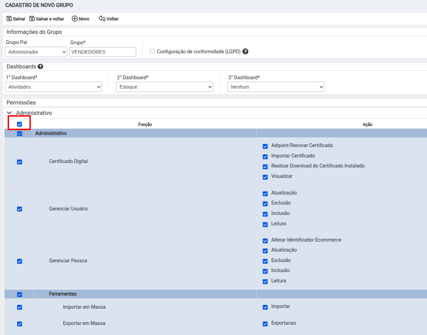The height and width of the screenshot is (335, 427).
Task: Uncheck Visualizar action for Certificado Digital
Action: pos(265,177)
